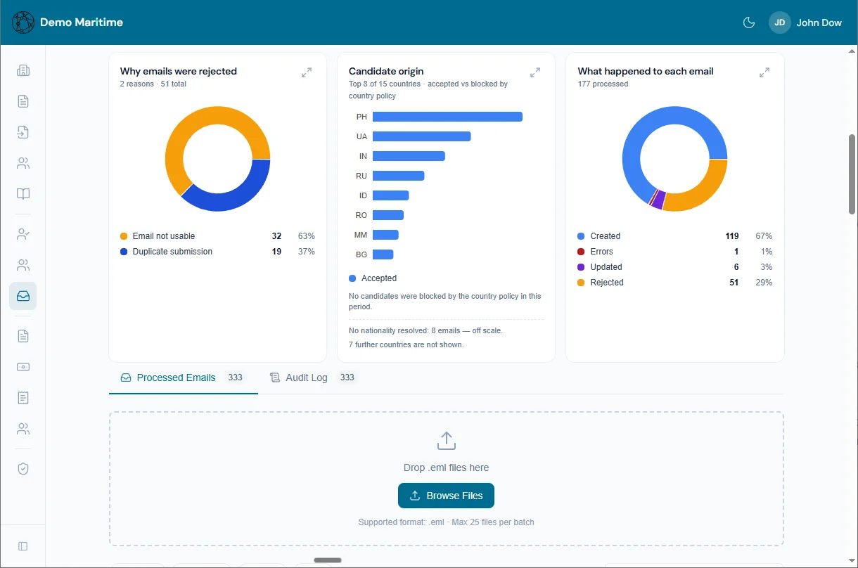Image resolution: width=858 pixels, height=568 pixels.
Task: Click the orange 'Rejected' legend dot
Action: (x=581, y=283)
